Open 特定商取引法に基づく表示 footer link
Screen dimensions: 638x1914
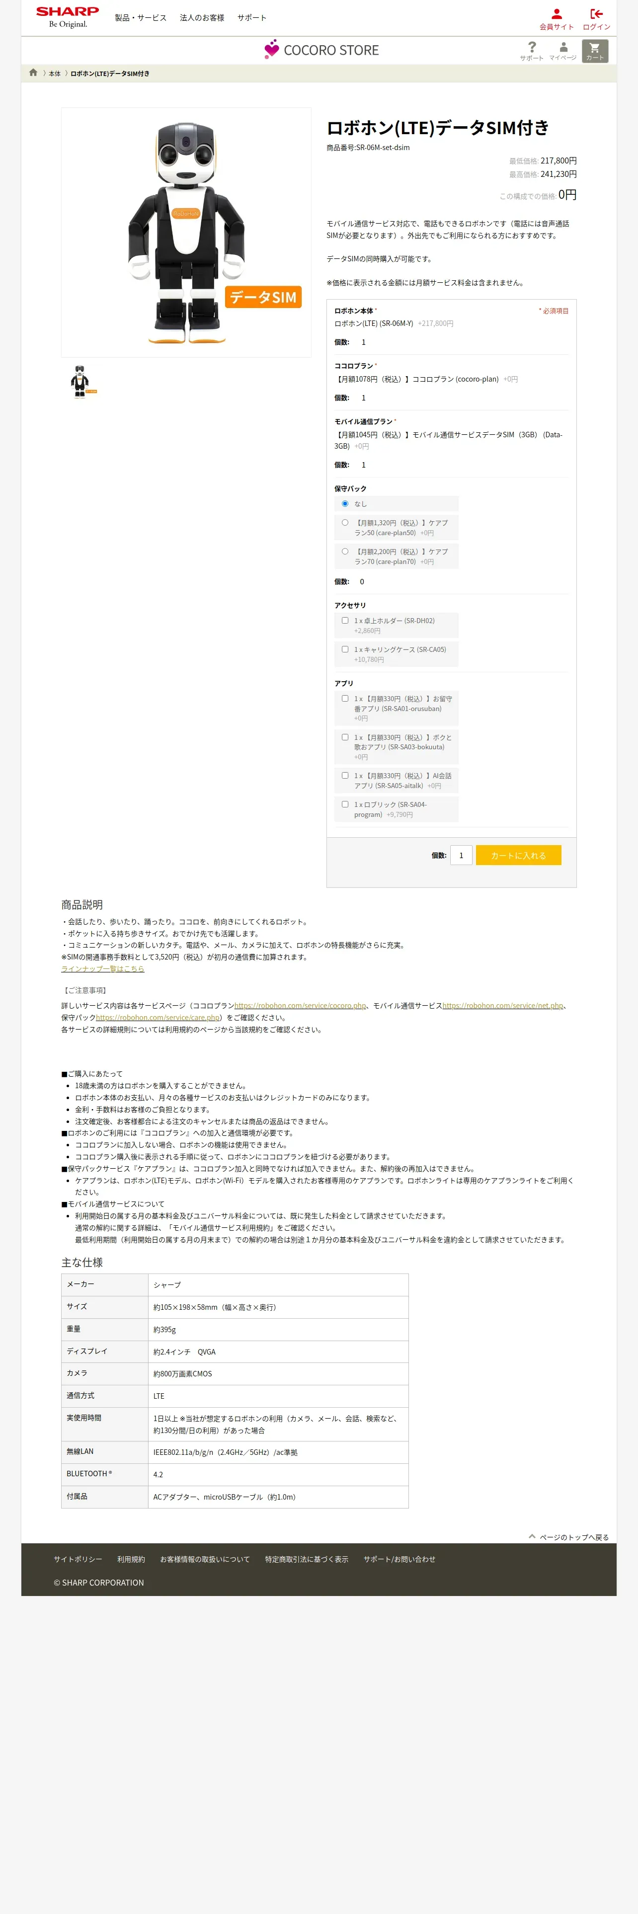click(x=307, y=1559)
